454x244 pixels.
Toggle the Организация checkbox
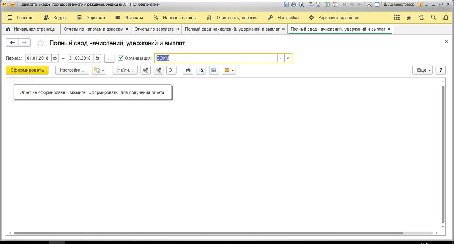click(x=121, y=58)
